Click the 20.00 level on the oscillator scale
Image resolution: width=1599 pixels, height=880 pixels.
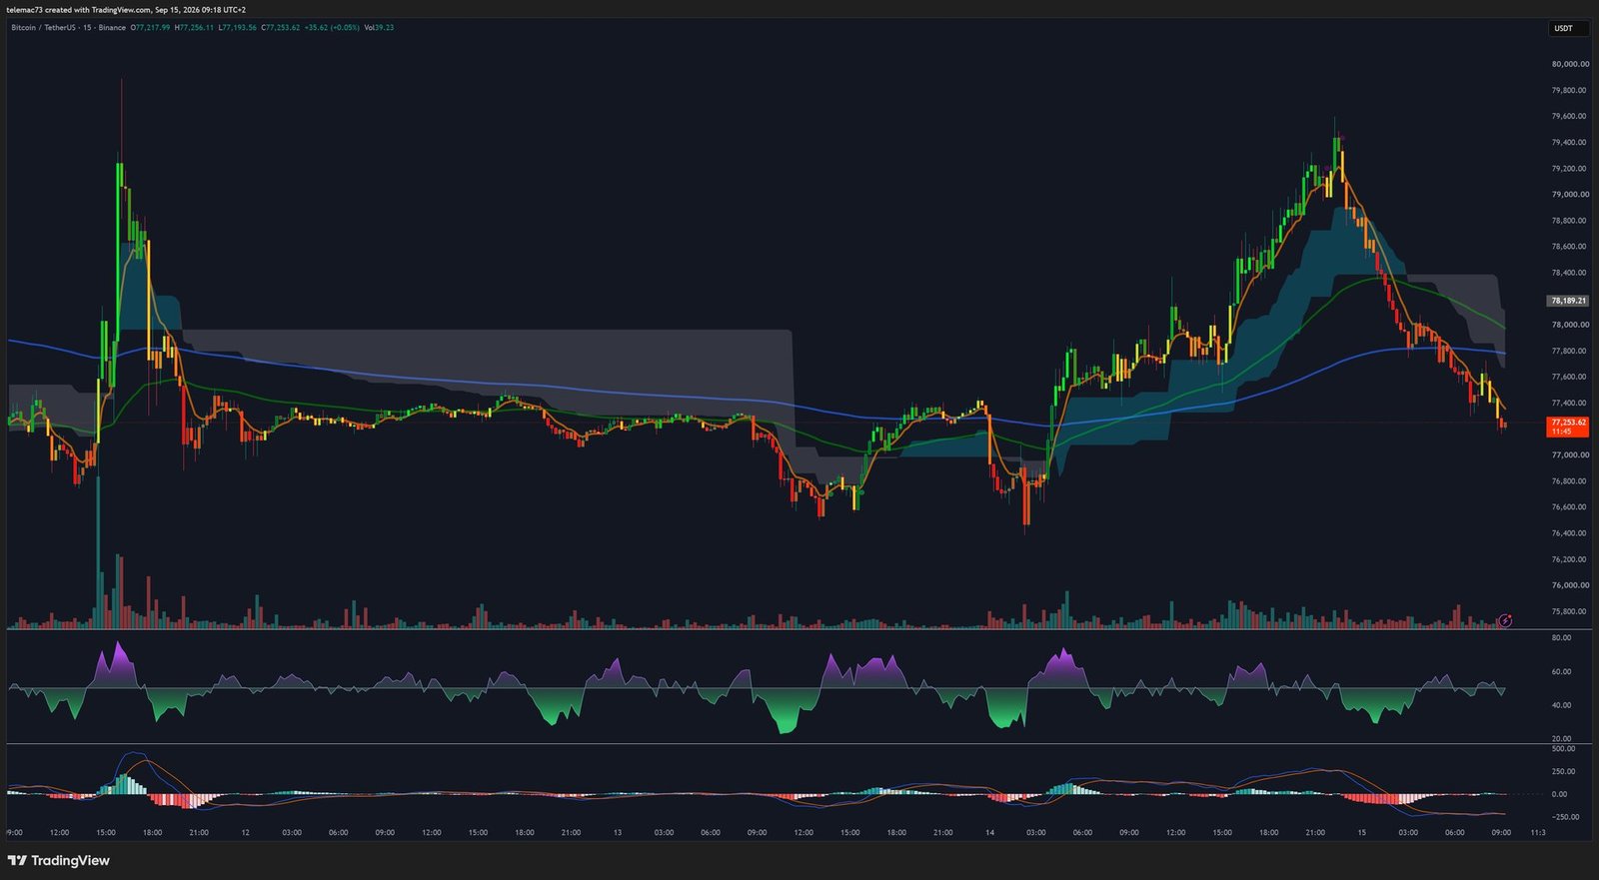[1561, 739]
